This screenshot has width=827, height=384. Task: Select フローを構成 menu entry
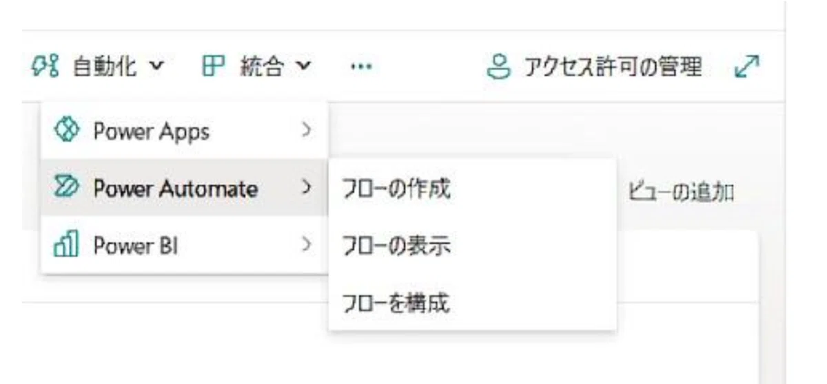[x=472, y=301]
